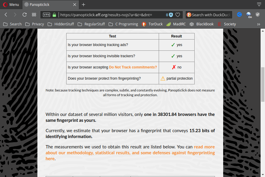Click the green check for tracking ads
The image size is (265, 177).
point(173,45)
